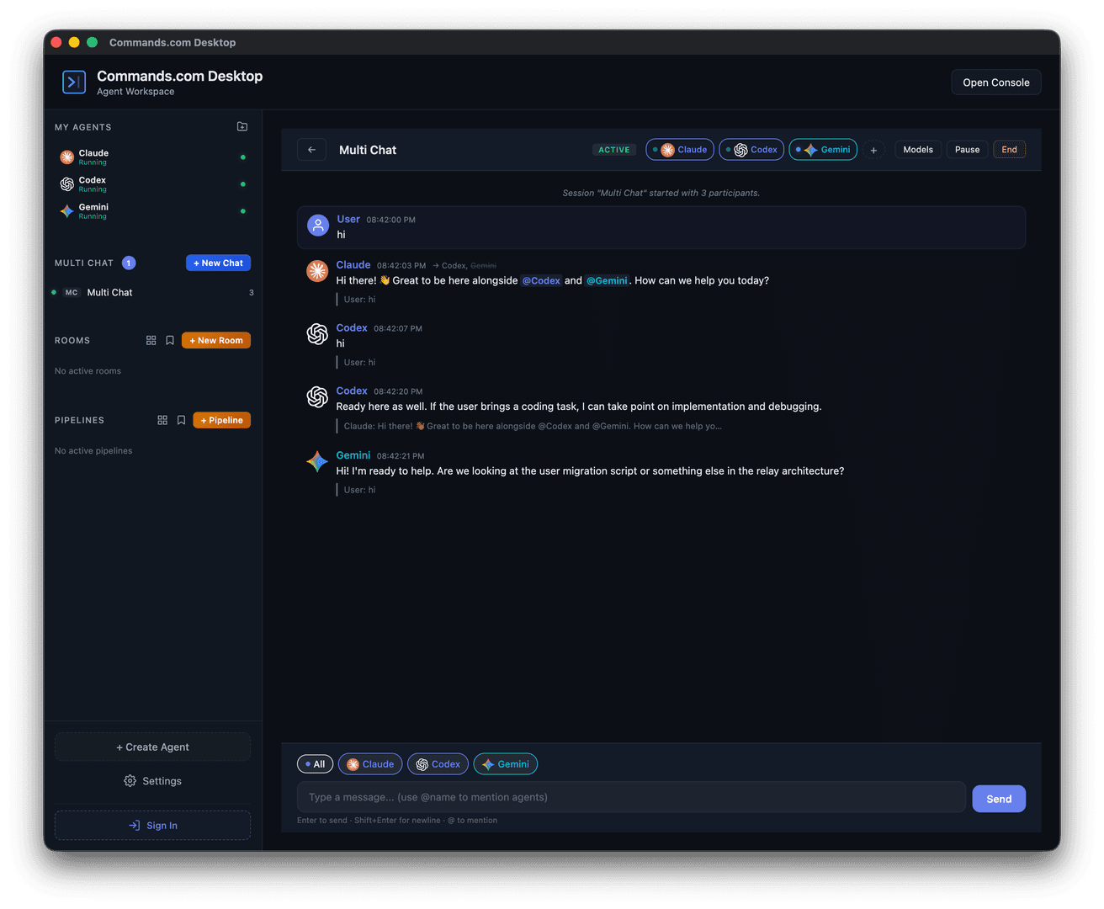Click the @Gemini mention in Claude's message
This screenshot has height=909, width=1104.
pos(607,280)
